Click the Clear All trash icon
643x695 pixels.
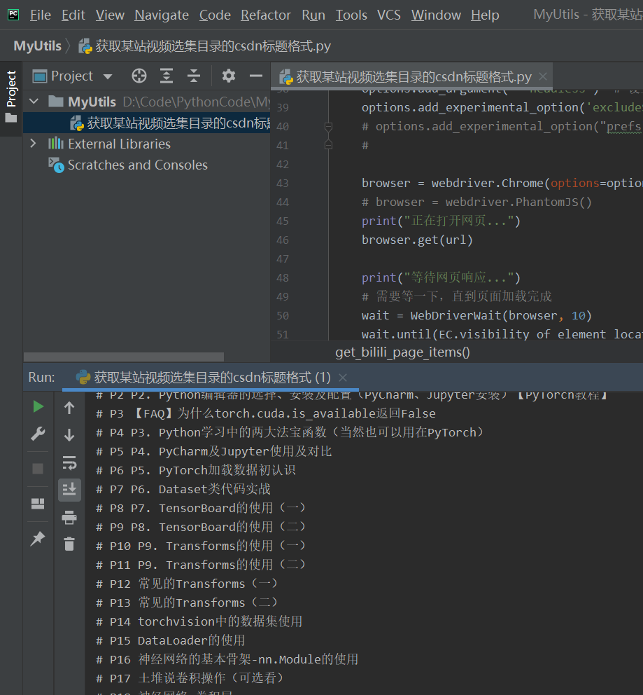click(x=69, y=544)
